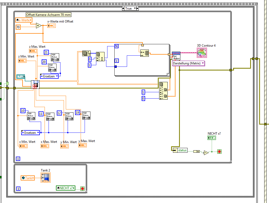Click the NICHT x? boolean TF terminal

[211, 138]
